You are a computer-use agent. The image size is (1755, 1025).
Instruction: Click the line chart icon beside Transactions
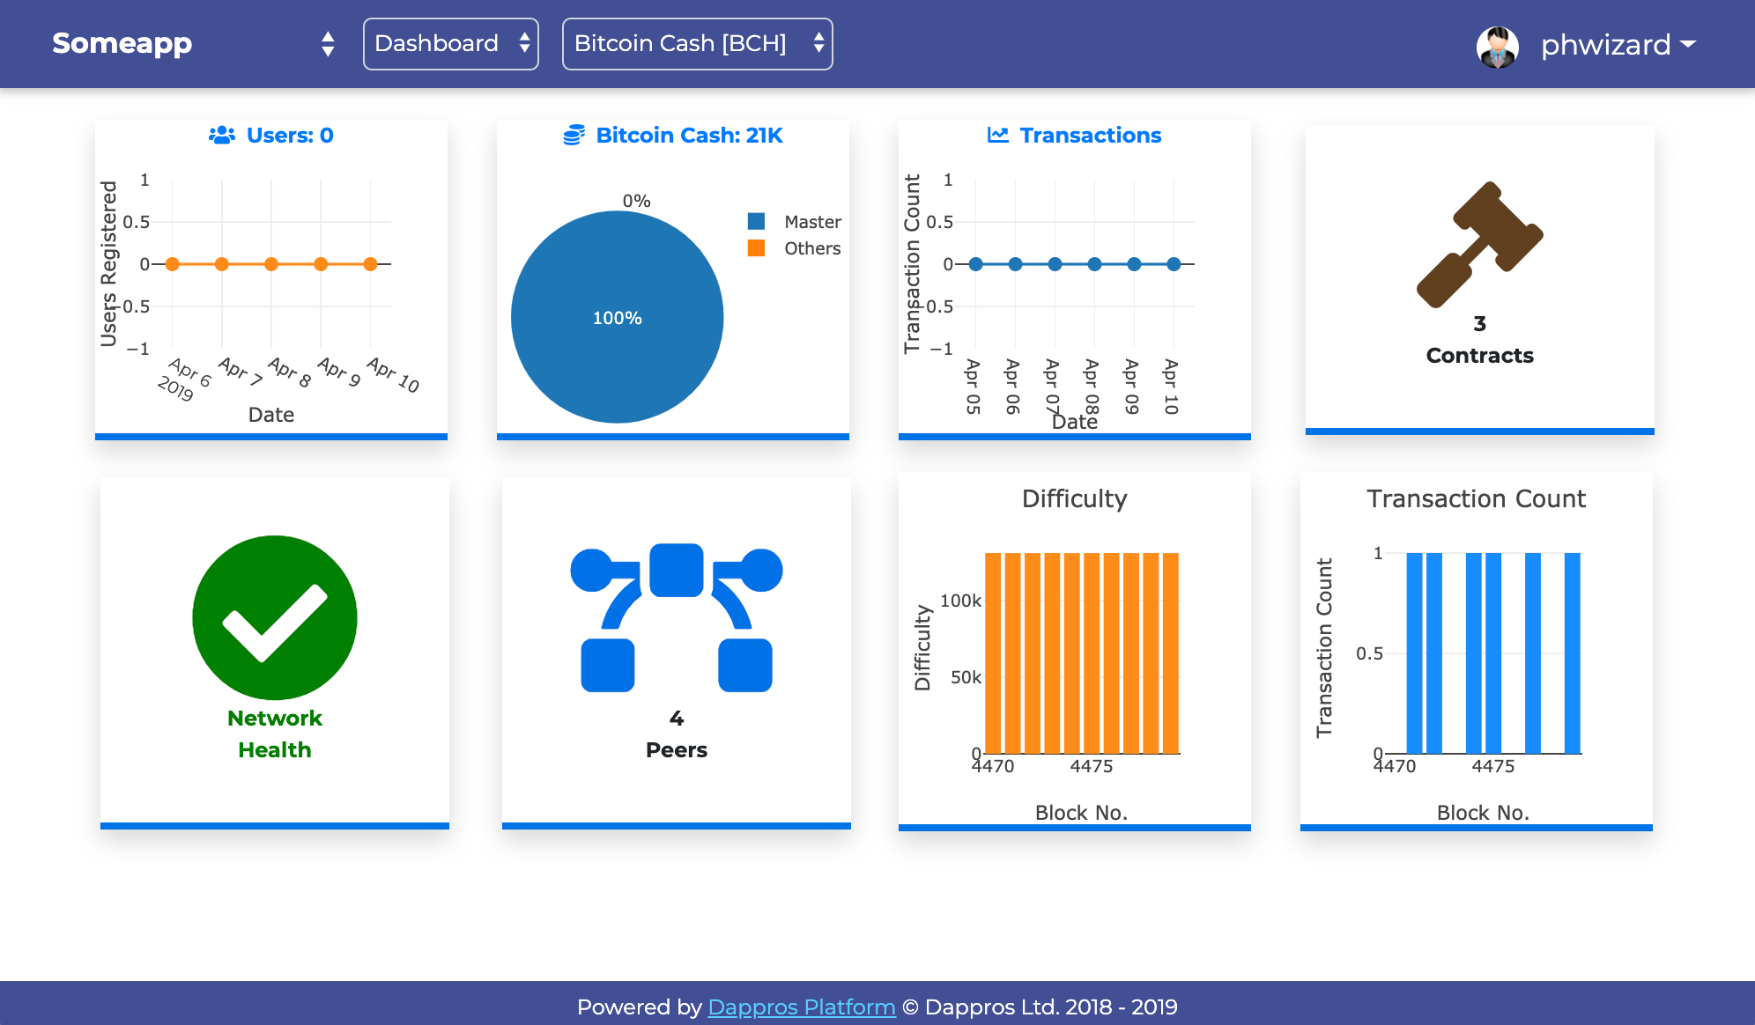click(x=998, y=135)
